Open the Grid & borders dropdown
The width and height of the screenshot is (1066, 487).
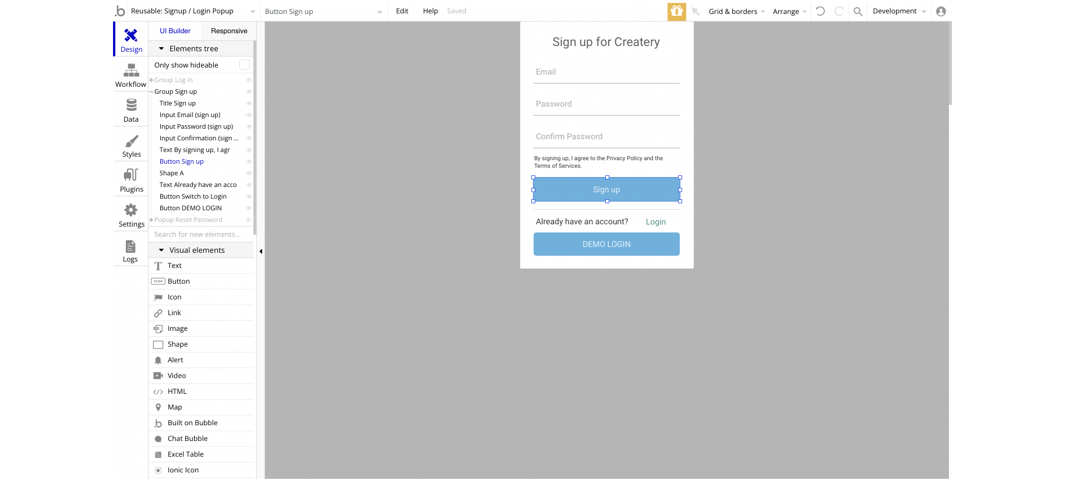[x=736, y=11]
